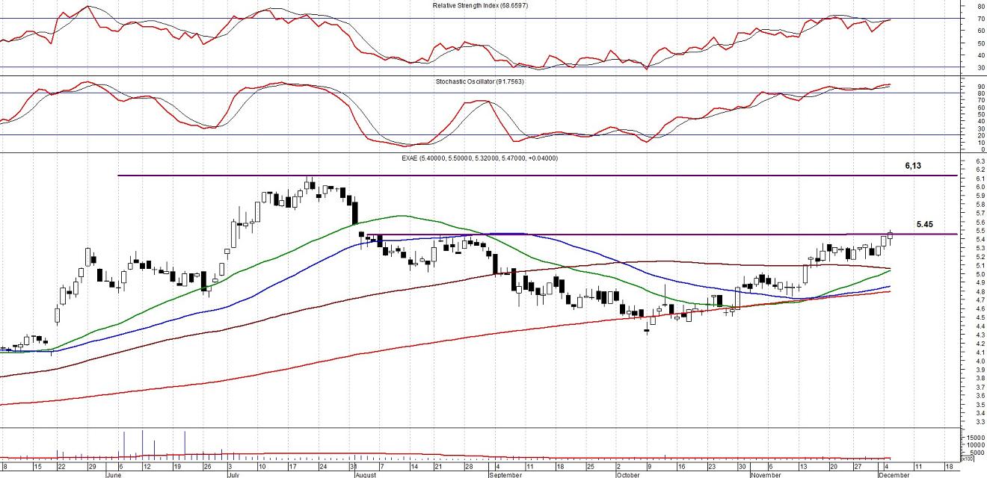Click the July label on time axis
The width and height of the screenshot is (987, 478).
tap(233, 474)
